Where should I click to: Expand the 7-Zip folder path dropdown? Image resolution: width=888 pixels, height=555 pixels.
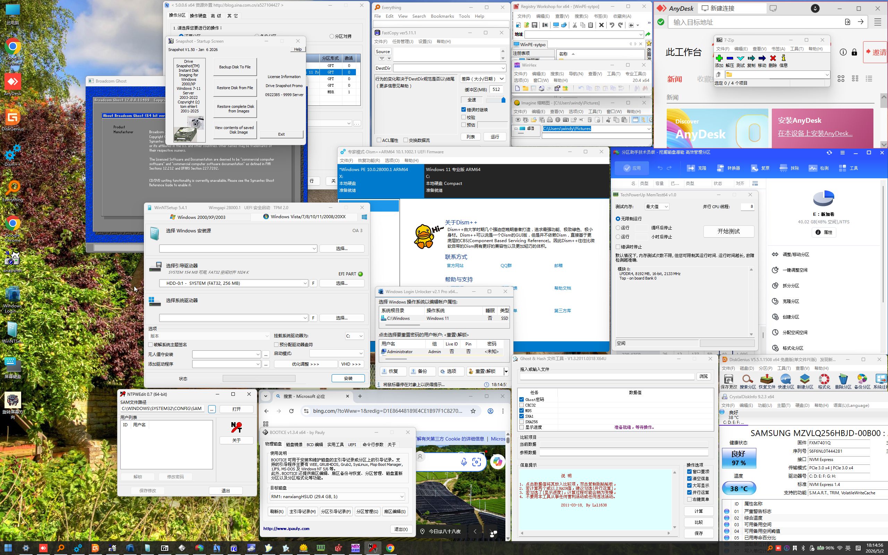(827, 75)
